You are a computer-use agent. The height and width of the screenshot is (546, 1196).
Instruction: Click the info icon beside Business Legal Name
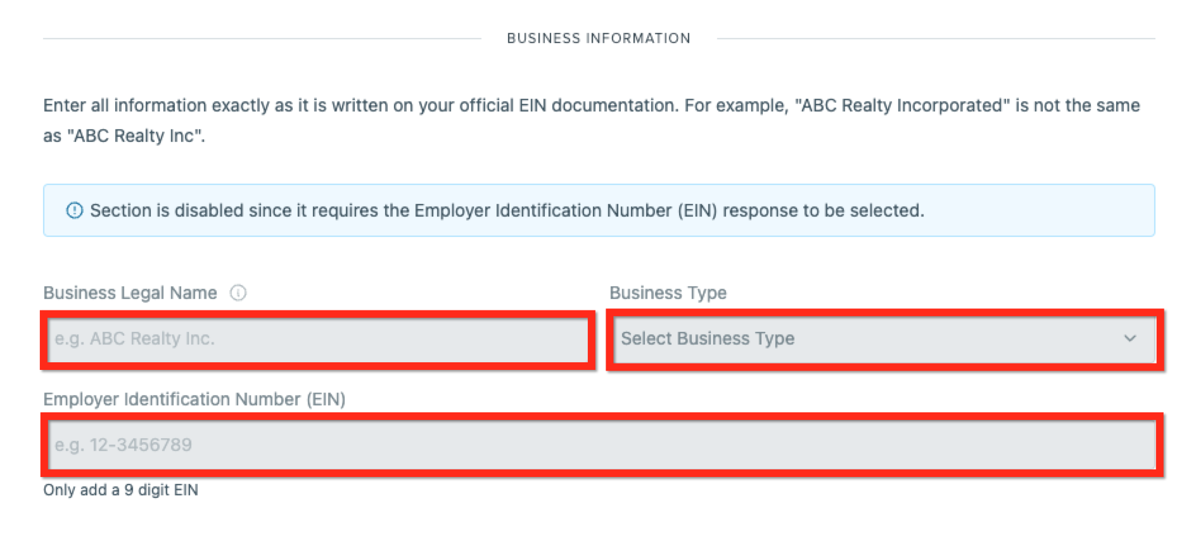pos(238,293)
